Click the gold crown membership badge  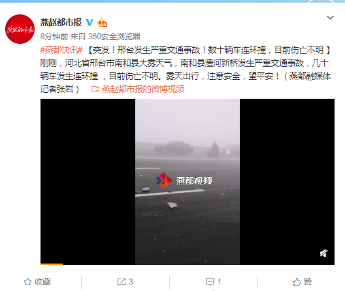click(103, 22)
